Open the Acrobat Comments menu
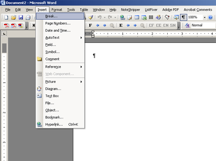Image resolution: width=216 pixels, height=161 pixels. pos(198,9)
